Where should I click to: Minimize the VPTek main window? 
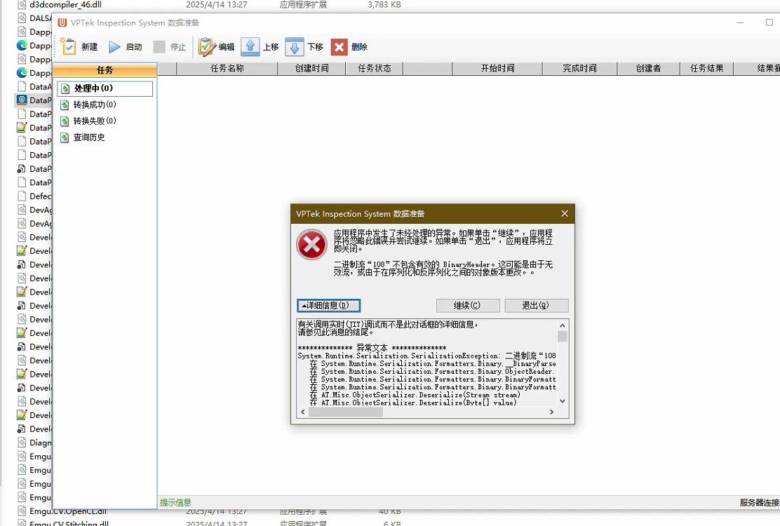click(740, 23)
